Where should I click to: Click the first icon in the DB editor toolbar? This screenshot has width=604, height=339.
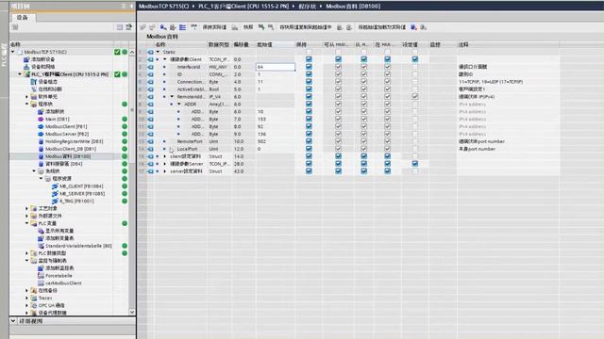143,27
